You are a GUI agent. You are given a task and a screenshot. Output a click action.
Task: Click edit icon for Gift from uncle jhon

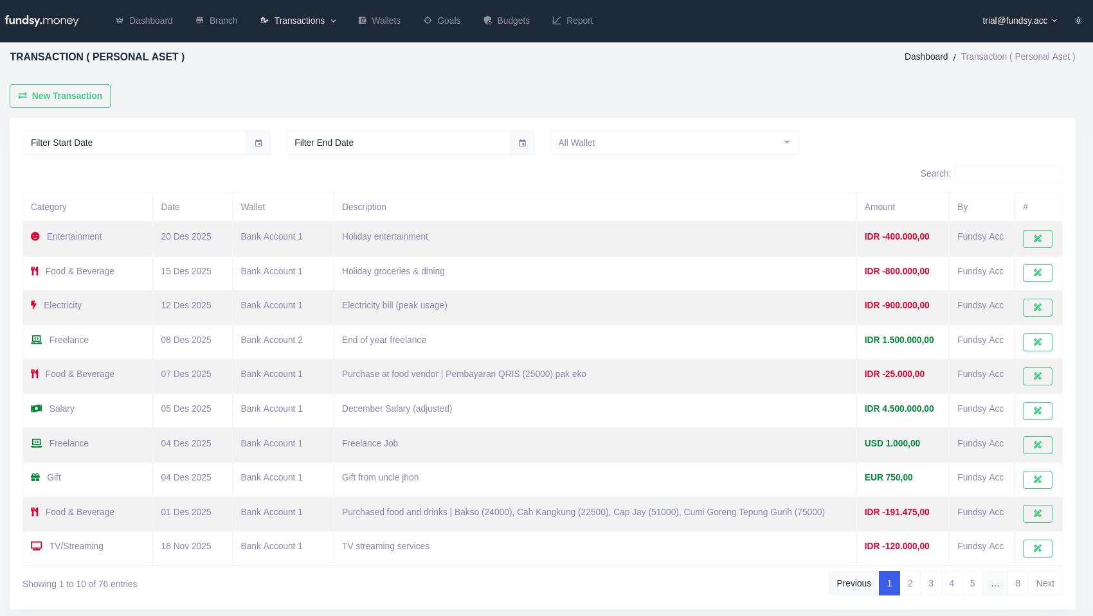pyautogui.click(x=1037, y=480)
